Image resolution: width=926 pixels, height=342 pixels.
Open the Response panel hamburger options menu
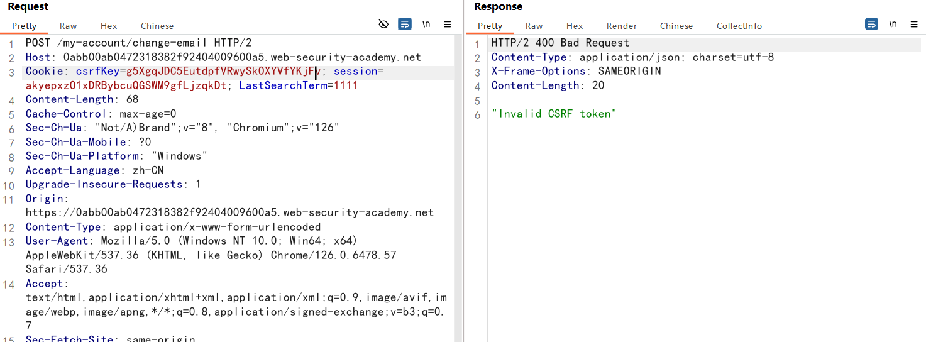coord(914,25)
